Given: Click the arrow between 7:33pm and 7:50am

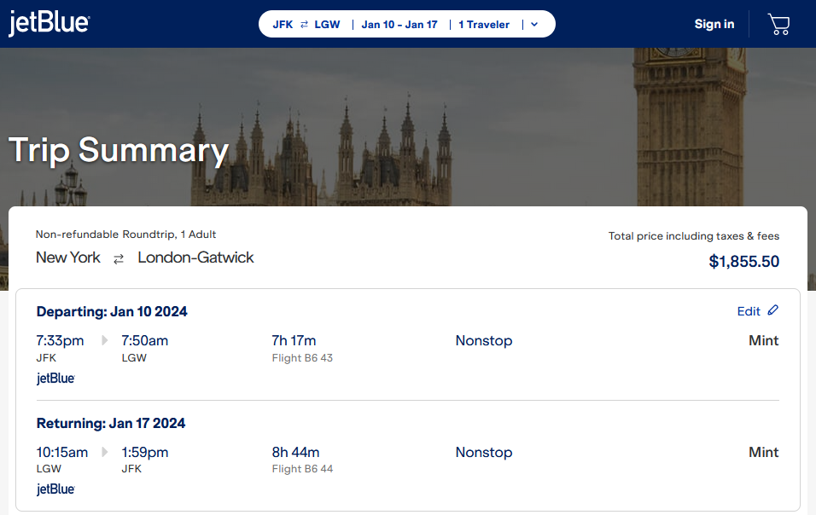Looking at the screenshot, I should (104, 339).
